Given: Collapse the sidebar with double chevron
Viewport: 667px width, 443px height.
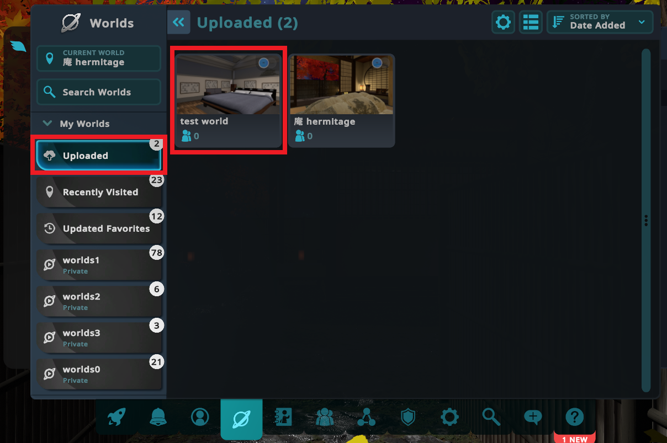Looking at the screenshot, I should 179,22.
